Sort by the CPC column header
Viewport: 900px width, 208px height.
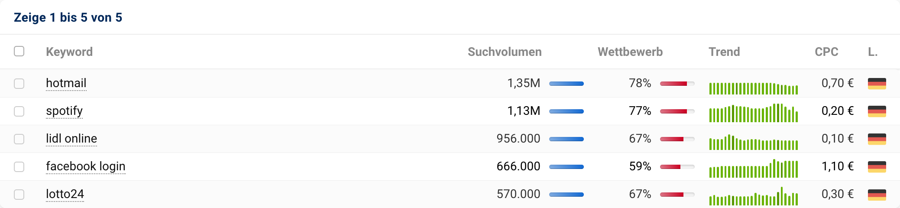point(826,52)
